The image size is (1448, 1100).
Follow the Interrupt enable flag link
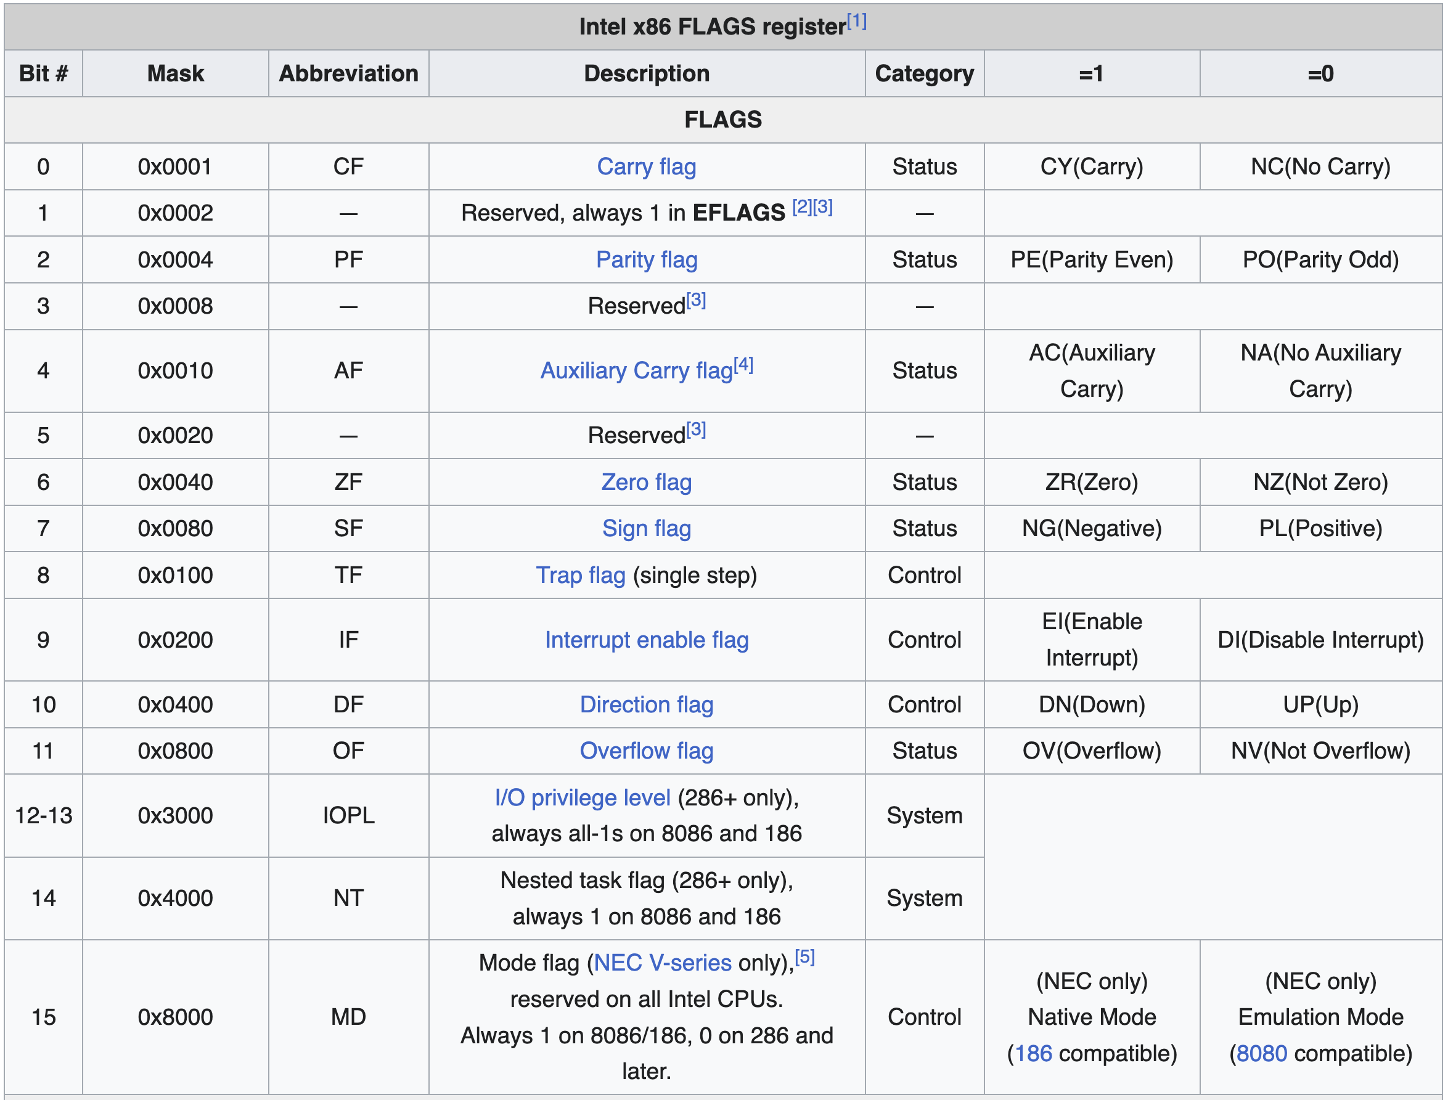(646, 640)
